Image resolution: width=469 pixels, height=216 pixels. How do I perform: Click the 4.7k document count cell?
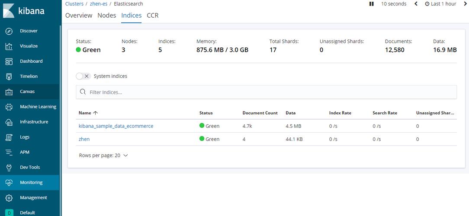click(247, 126)
